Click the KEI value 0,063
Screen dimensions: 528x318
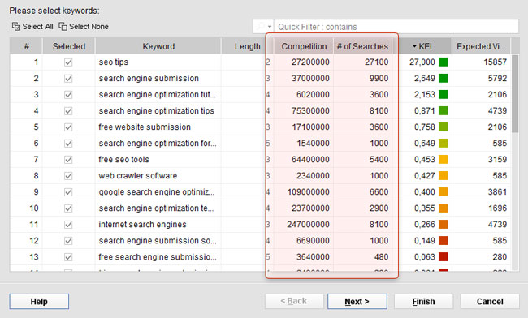coord(425,257)
